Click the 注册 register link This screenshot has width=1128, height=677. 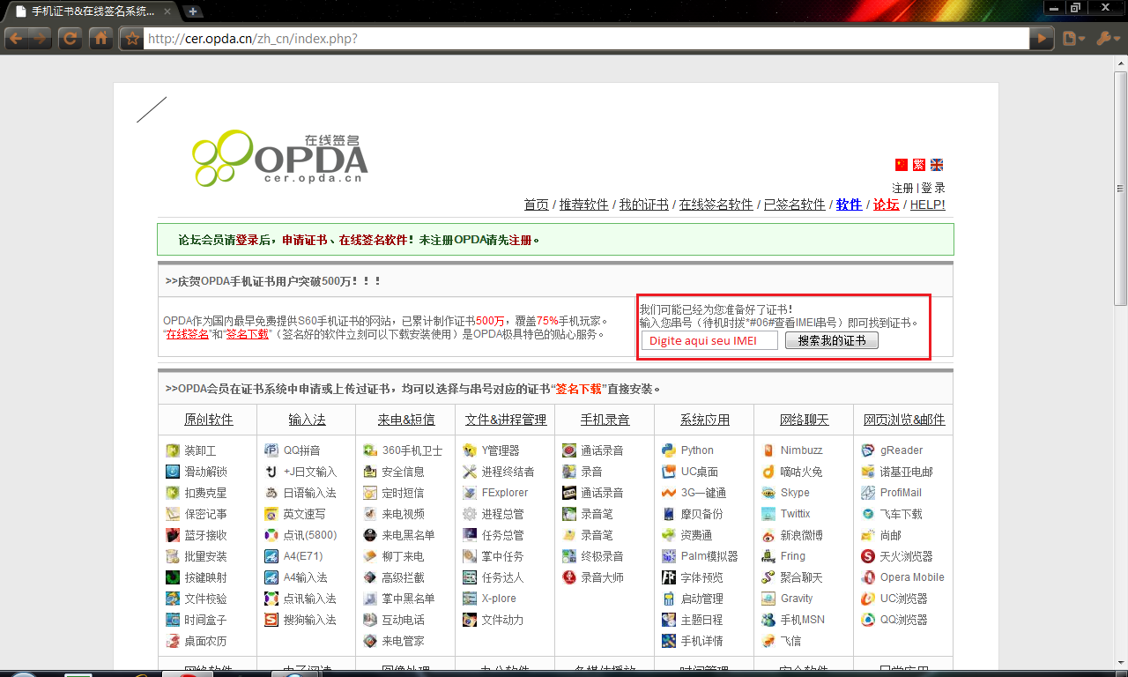[902, 188]
